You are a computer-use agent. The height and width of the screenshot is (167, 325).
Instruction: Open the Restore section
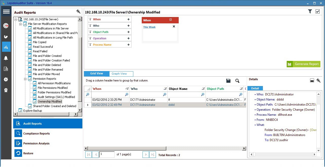coord(48,153)
